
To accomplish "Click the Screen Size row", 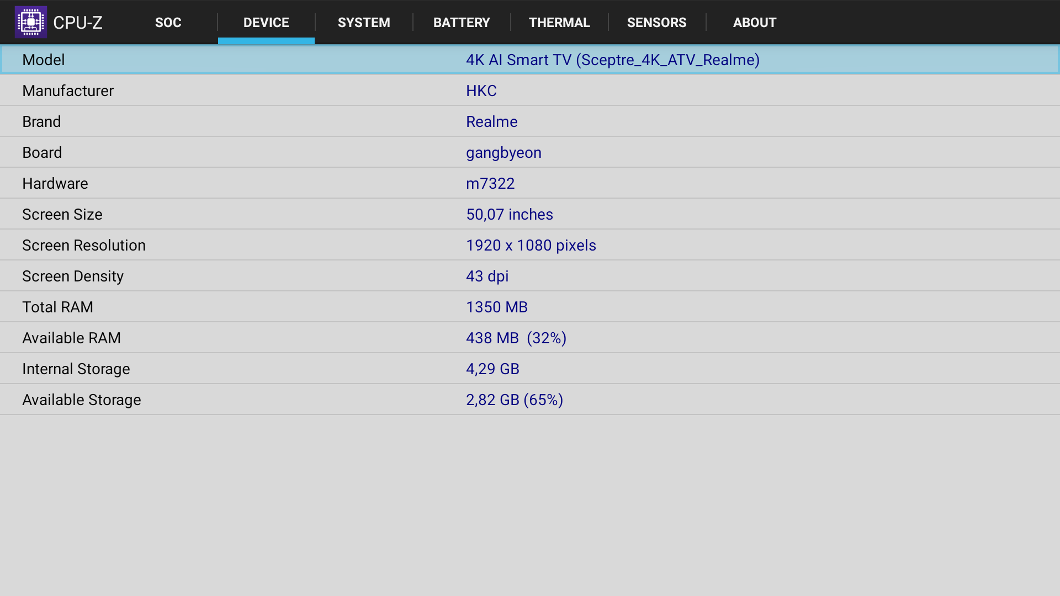I will click(530, 214).
